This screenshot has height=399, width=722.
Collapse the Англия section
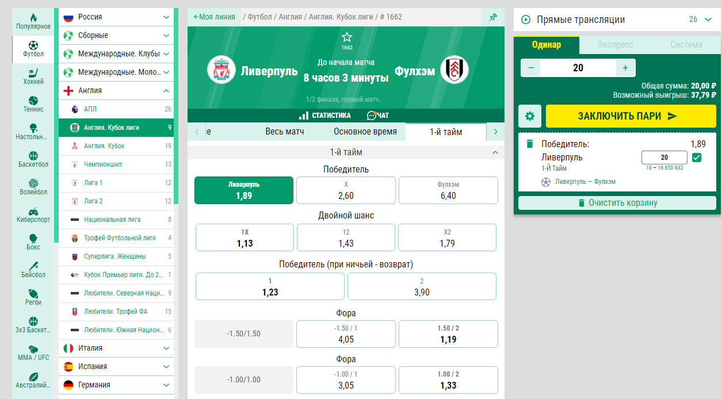tap(116, 91)
